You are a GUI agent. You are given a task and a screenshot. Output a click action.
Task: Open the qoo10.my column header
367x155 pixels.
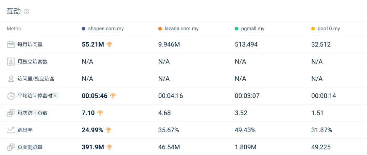click(x=329, y=29)
